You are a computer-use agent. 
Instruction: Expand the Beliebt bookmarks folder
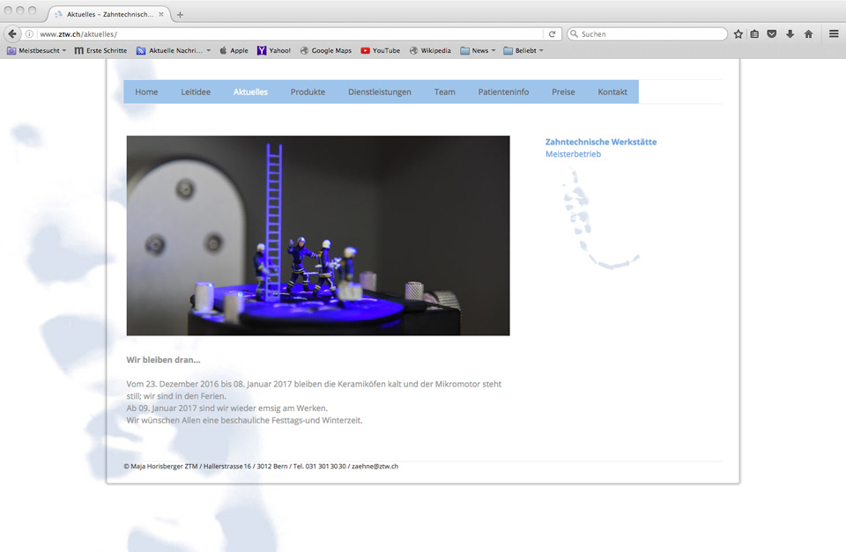tap(523, 51)
